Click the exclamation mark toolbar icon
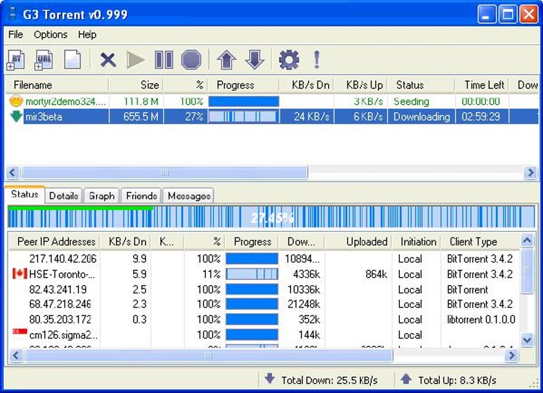Screen dimensions: 543x393 pos(317,60)
